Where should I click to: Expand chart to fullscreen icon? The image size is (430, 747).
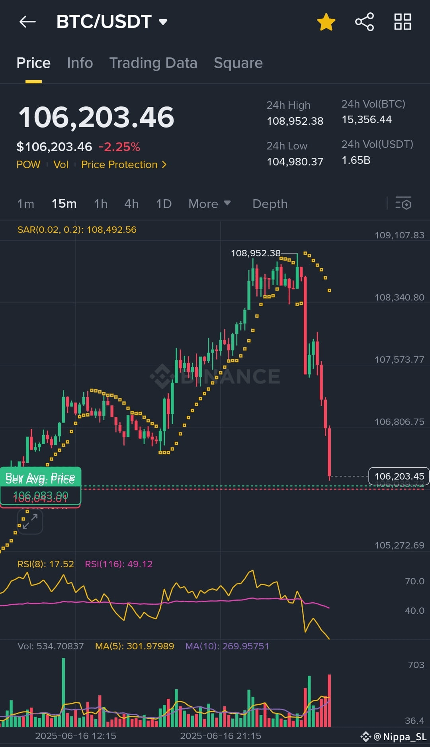point(30,521)
